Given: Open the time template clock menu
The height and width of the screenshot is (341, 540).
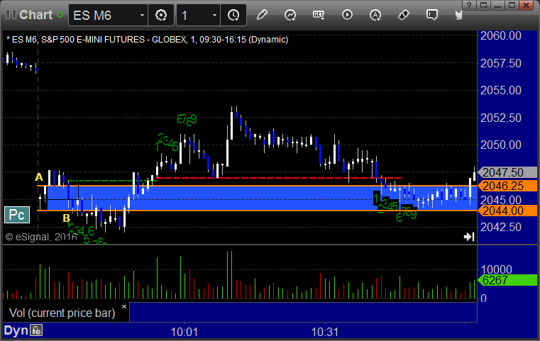Looking at the screenshot, I should tap(233, 15).
